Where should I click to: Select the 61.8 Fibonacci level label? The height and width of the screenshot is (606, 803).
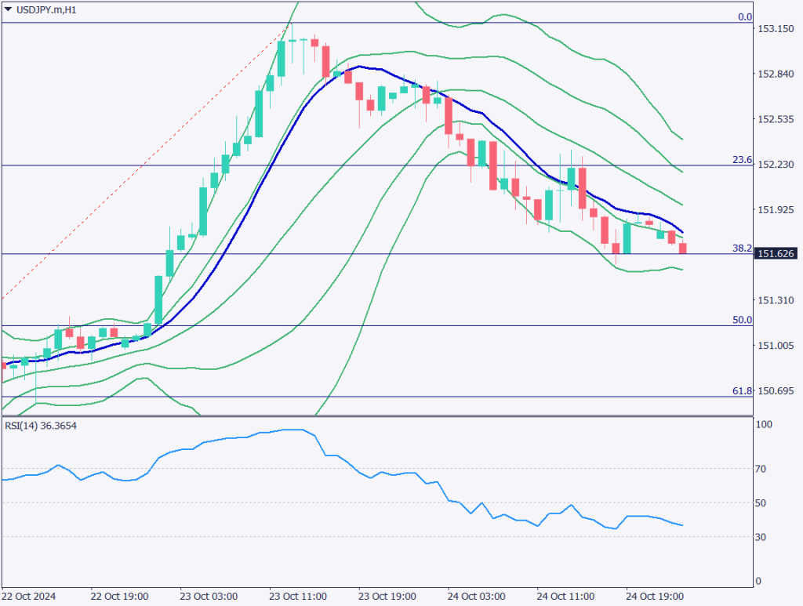[x=742, y=390]
